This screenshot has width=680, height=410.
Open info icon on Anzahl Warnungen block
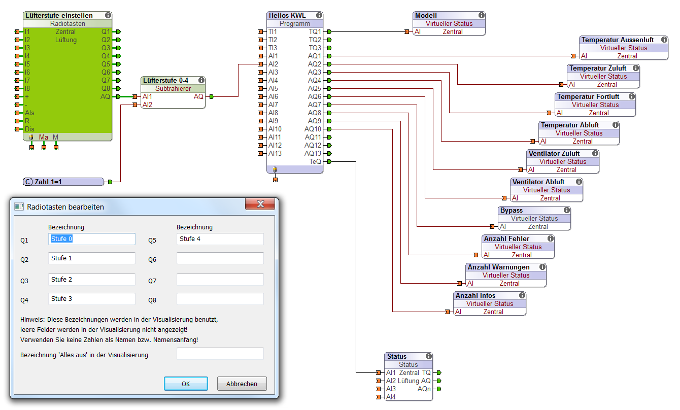(x=542, y=267)
